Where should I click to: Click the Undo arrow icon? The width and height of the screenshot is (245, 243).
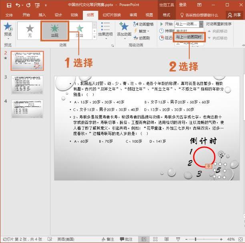click(x=18, y=5)
